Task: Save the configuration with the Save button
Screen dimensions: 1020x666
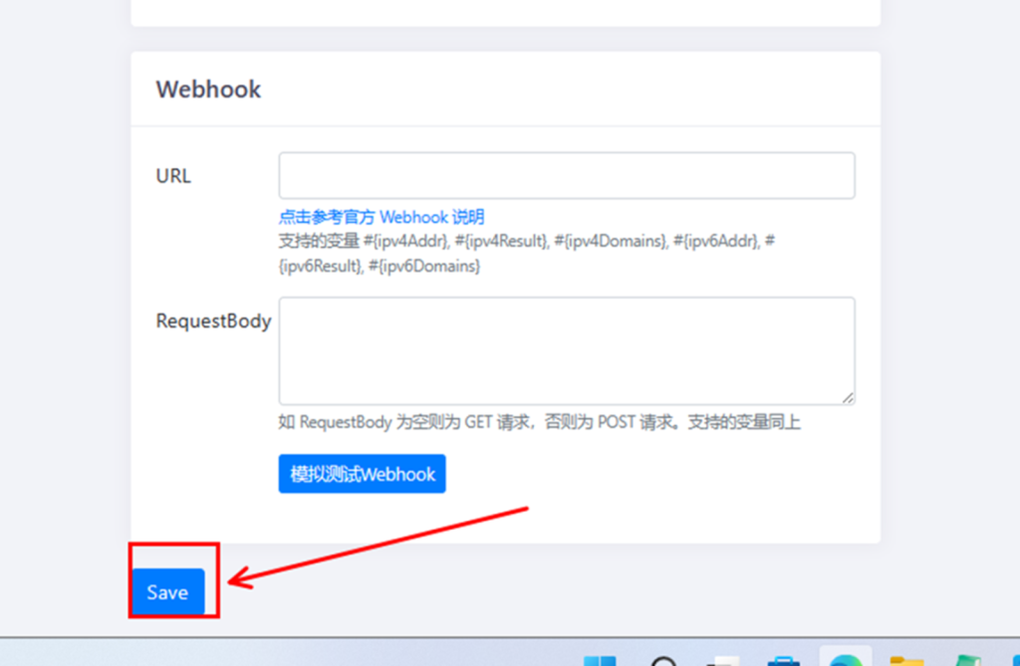Action: coord(167,592)
